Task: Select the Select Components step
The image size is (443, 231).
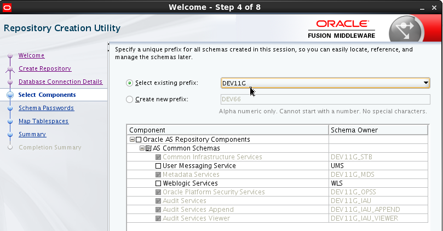Action: pyautogui.click(x=47, y=95)
